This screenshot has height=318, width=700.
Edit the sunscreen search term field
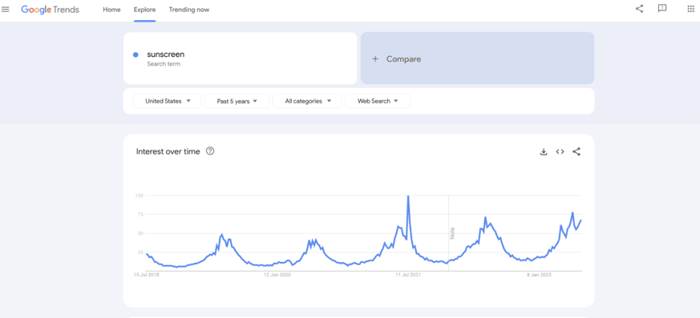tap(241, 58)
